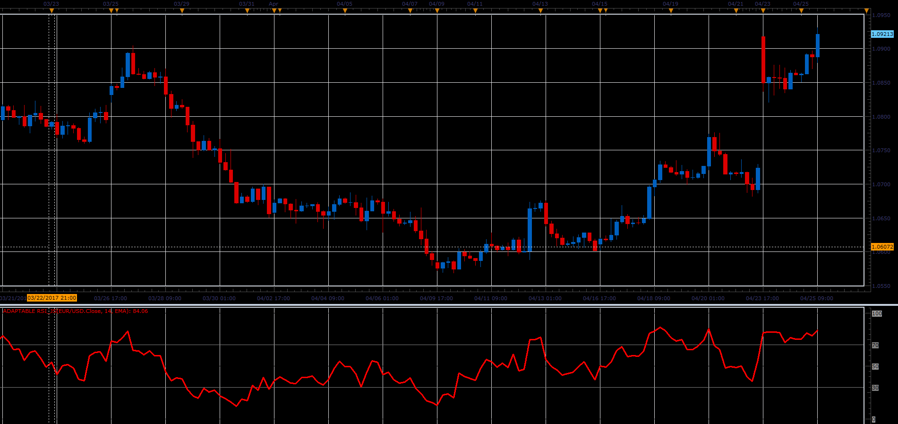Click the ADAPTABLE RSI indicator title

(x=76, y=311)
